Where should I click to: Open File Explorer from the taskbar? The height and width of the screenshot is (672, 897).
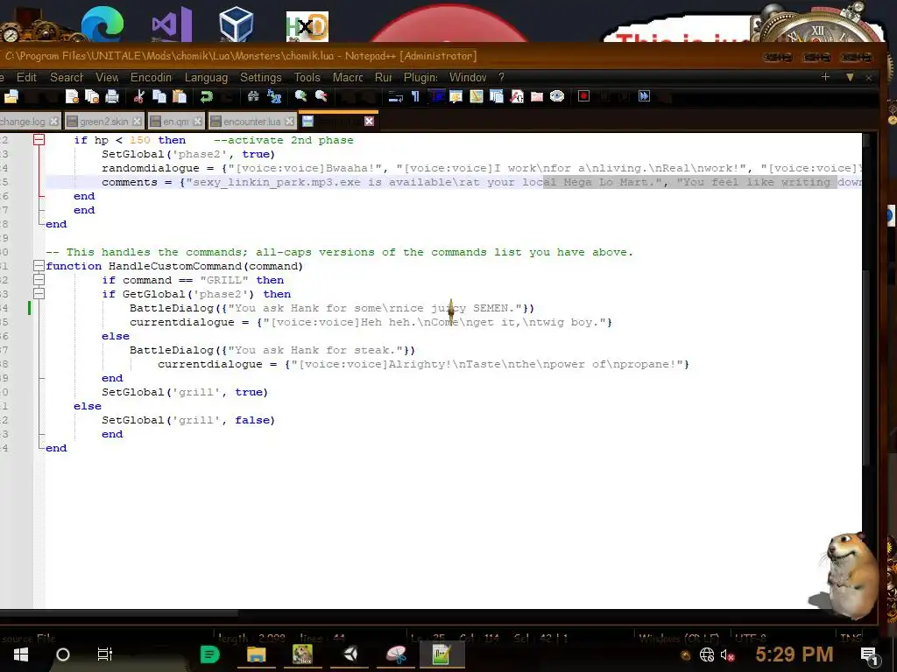coord(257,654)
